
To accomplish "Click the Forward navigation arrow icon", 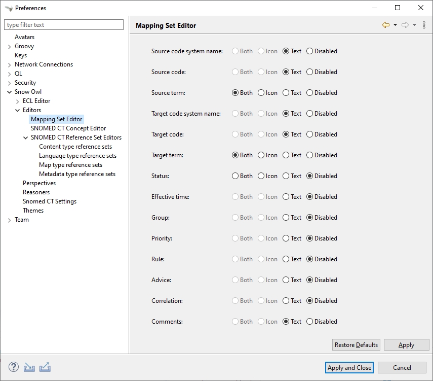I will pos(405,25).
